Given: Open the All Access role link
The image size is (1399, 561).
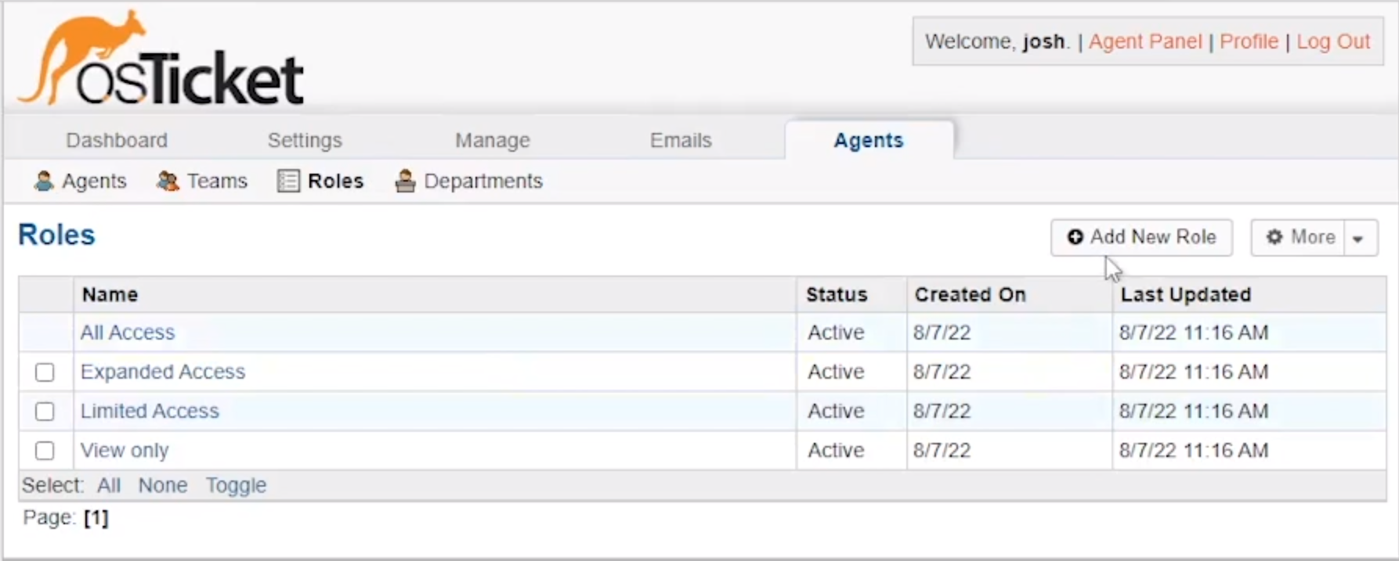Looking at the screenshot, I should [x=128, y=333].
